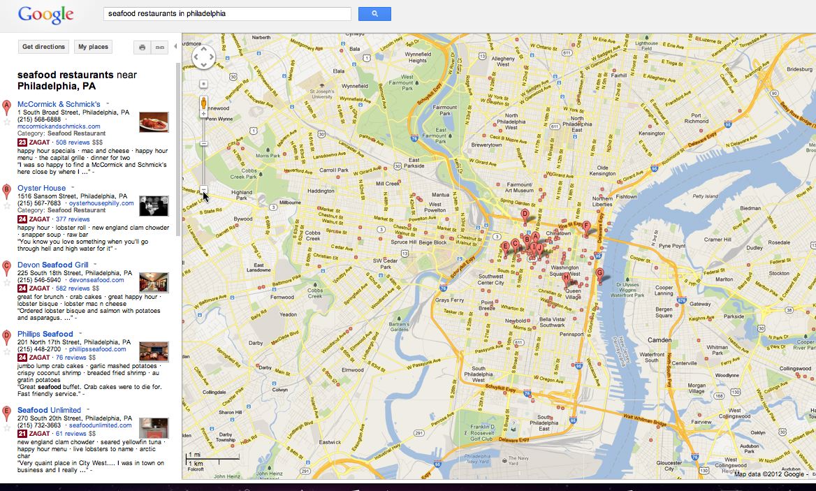Visit the seafoodunlimited.com website link
This screenshot has width=816, height=491.
101,425
